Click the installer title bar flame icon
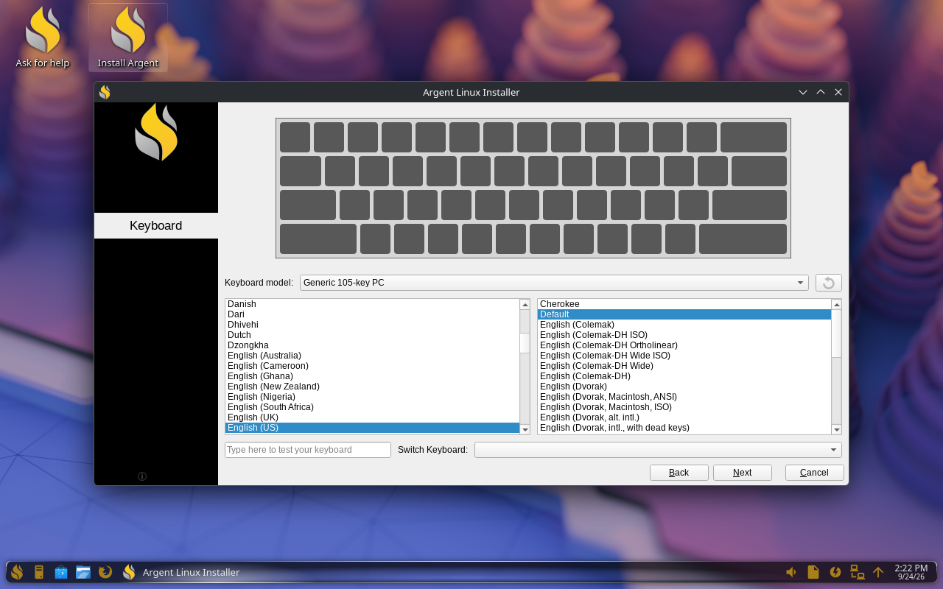 tap(105, 92)
